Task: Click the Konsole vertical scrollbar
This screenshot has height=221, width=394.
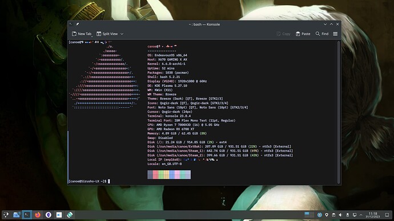Action: [x=339, y=112]
